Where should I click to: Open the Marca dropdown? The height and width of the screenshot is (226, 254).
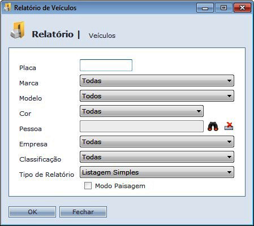point(157,81)
